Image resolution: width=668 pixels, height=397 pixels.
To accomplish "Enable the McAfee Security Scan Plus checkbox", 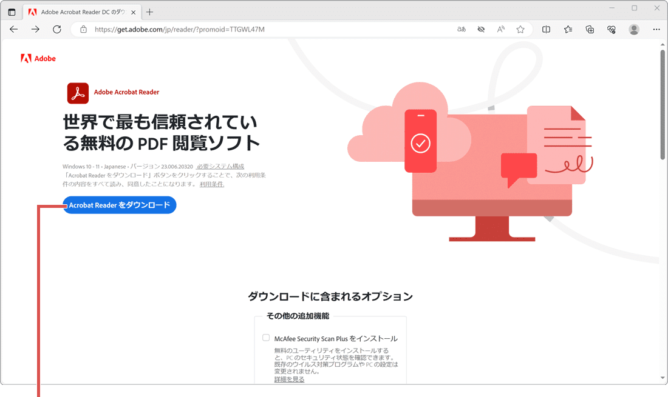I will (265, 337).
